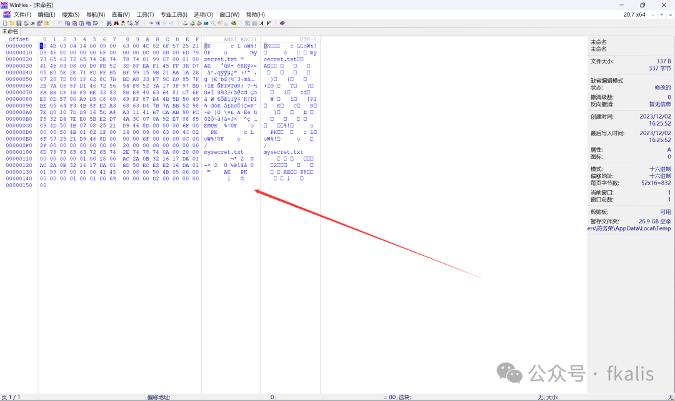
Task: Click the 52x16=832 bytes per page value
Action: tap(656, 183)
